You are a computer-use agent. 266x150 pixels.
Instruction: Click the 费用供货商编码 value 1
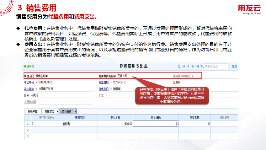click(x=193, y=76)
